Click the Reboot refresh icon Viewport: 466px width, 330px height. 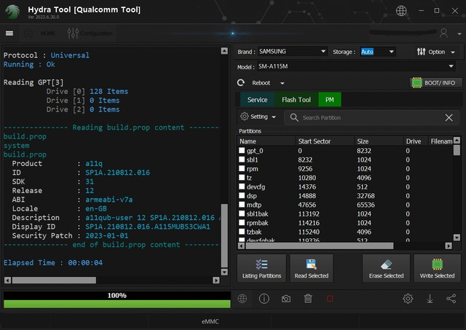(241, 82)
